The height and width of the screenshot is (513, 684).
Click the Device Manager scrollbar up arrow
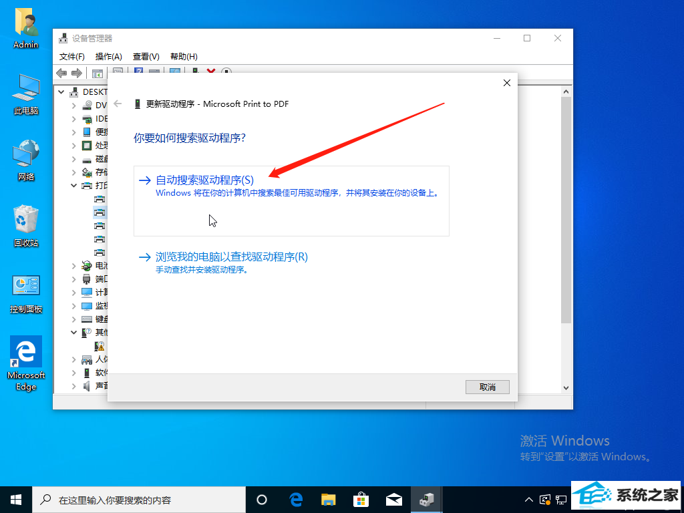coord(566,92)
